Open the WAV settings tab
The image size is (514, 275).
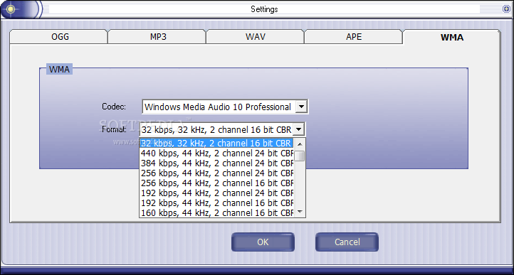255,36
